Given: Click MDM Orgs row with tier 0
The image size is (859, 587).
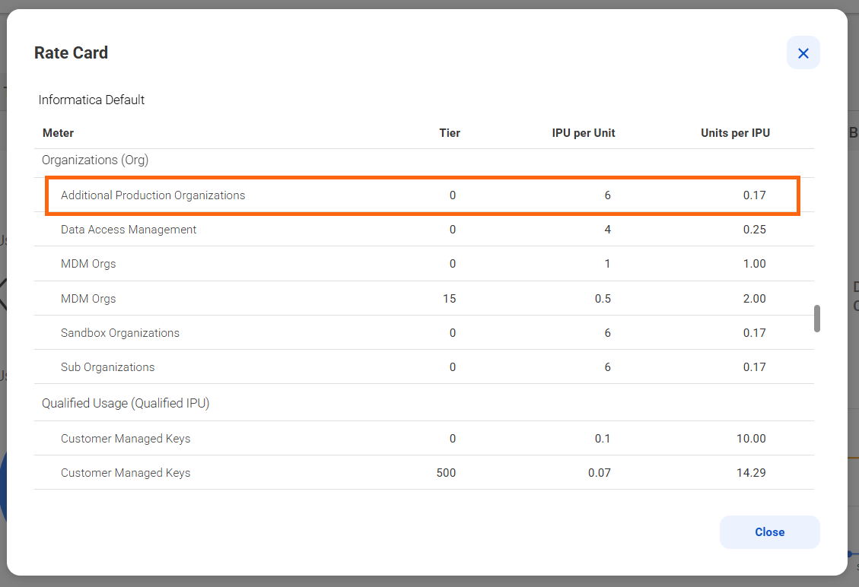Looking at the screenshot, I should [424, 264].
